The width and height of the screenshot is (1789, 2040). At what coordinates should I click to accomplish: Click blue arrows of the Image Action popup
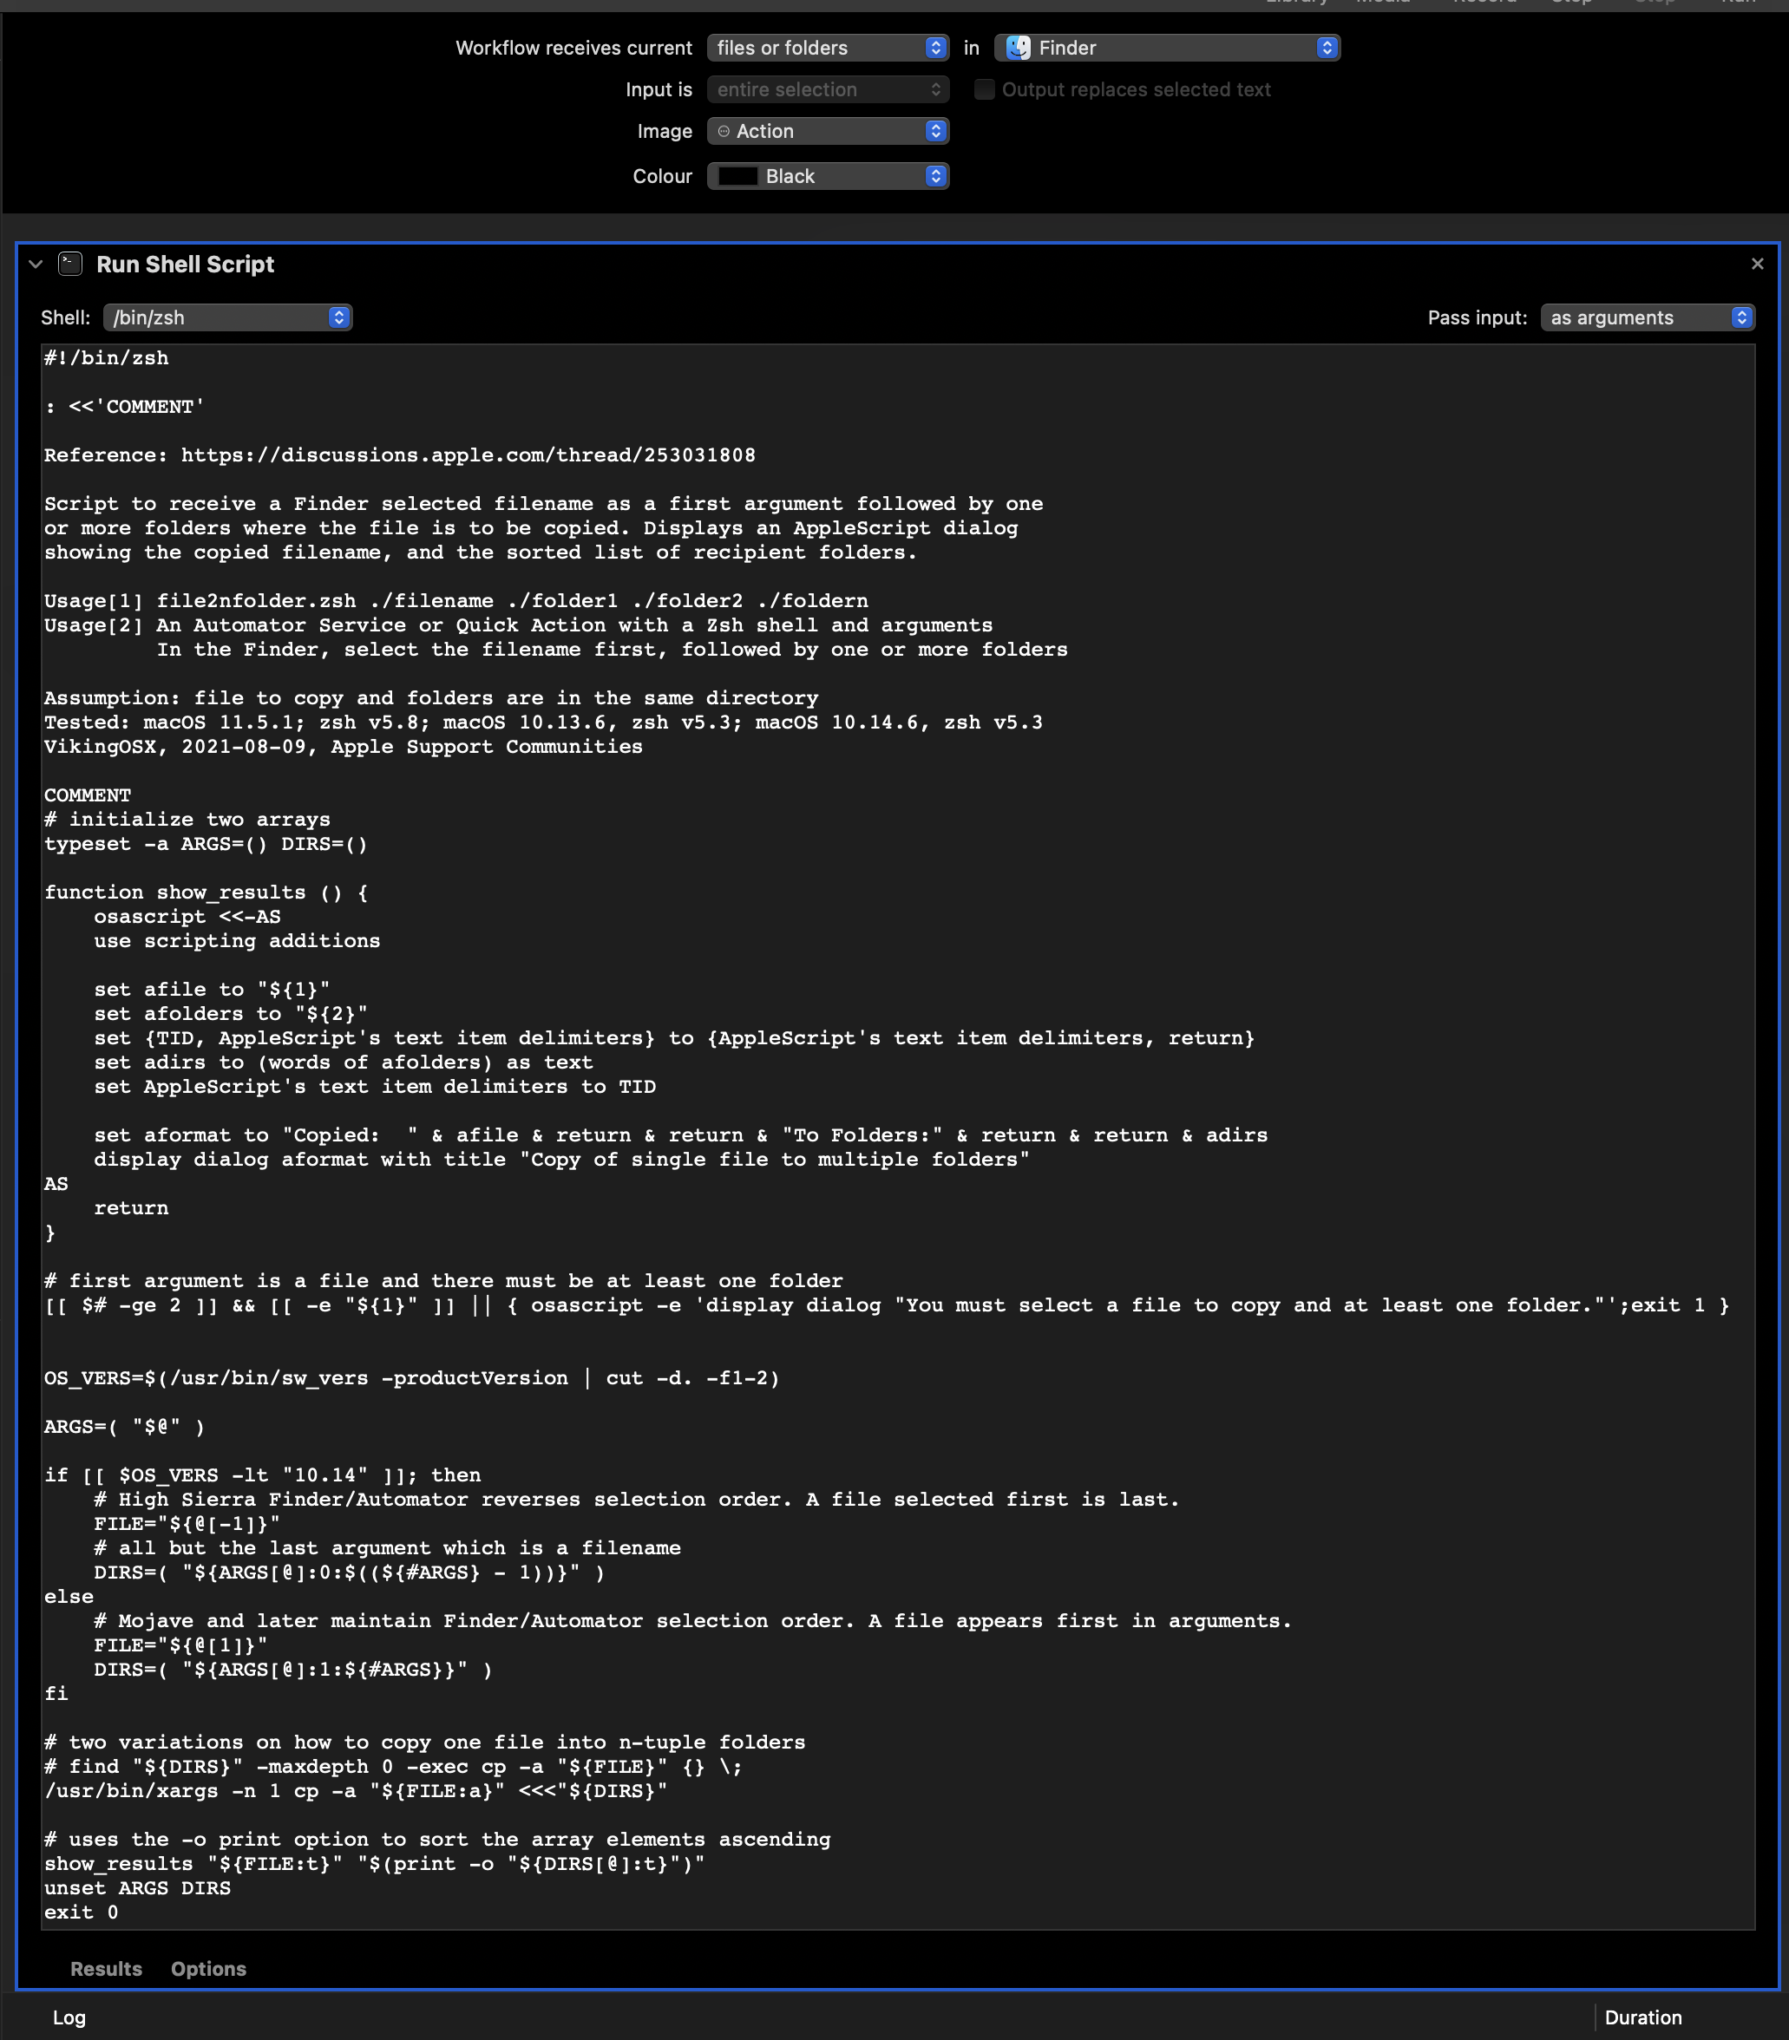click(x=934, y=131)
